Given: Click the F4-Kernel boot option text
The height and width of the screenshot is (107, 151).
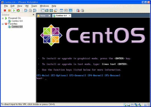Looking at the screenshot, I should (95, 75).
